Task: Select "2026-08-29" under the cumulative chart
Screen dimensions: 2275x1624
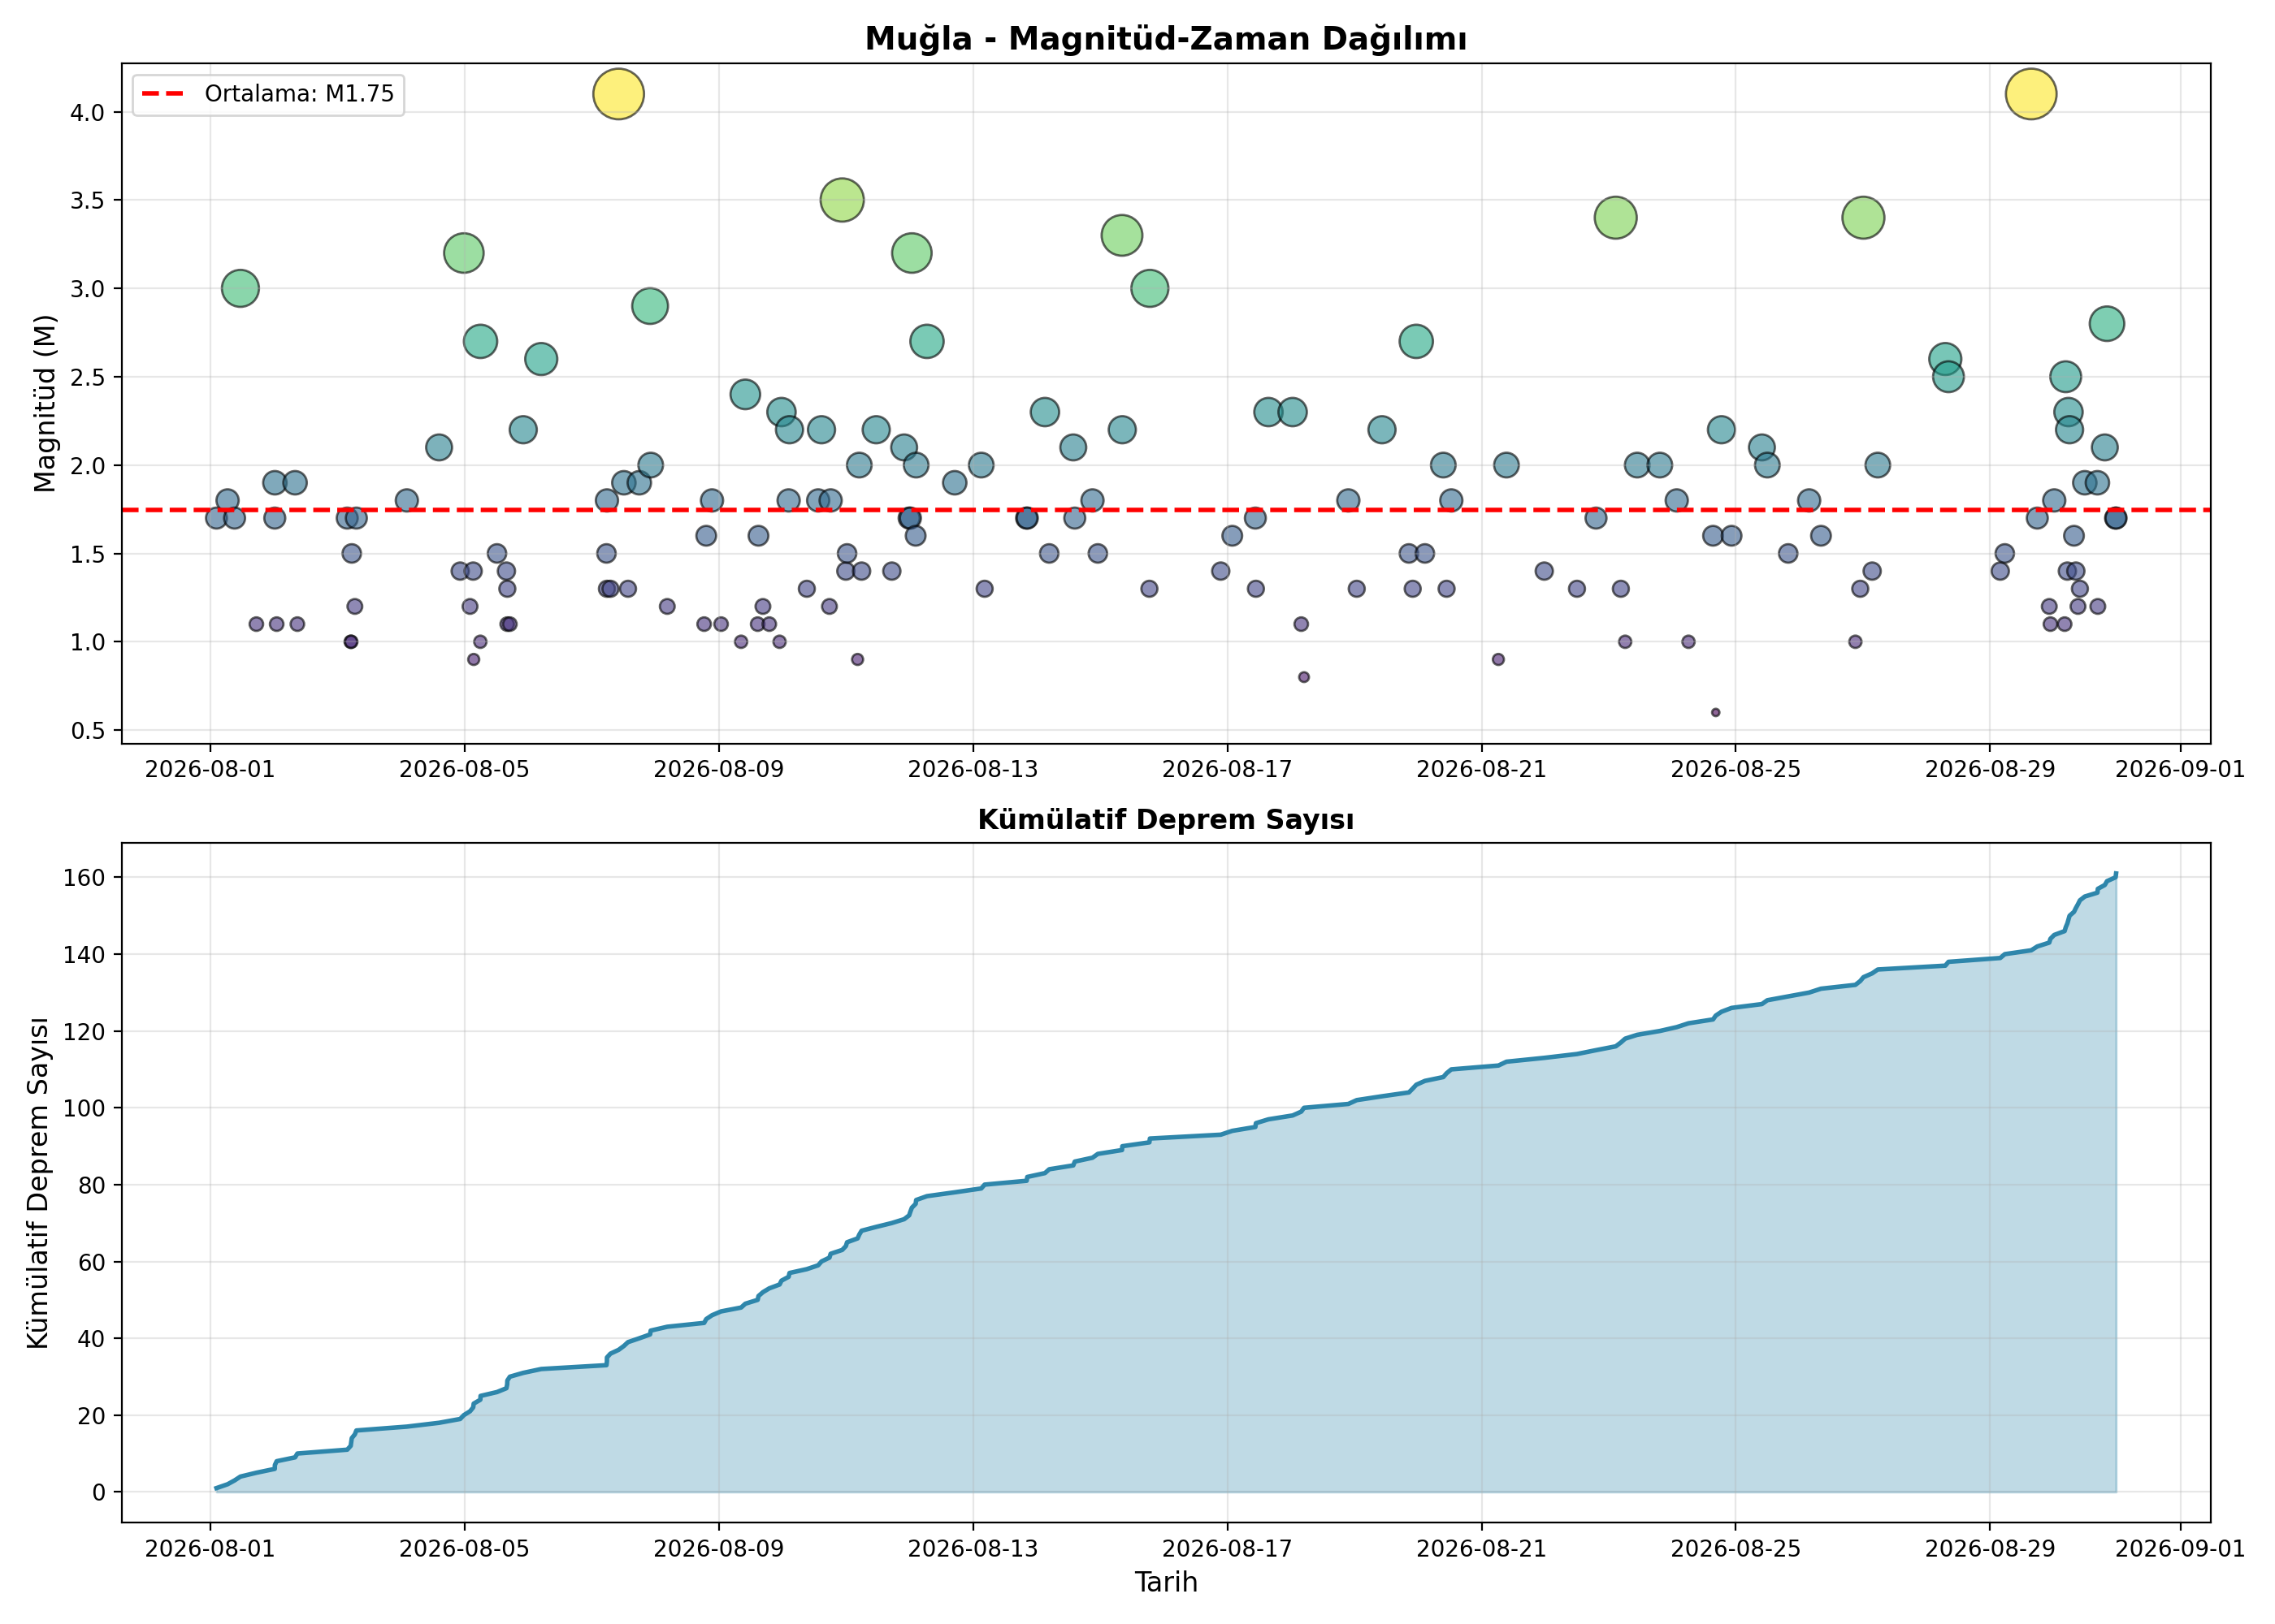Action: click(1990, 1549)
